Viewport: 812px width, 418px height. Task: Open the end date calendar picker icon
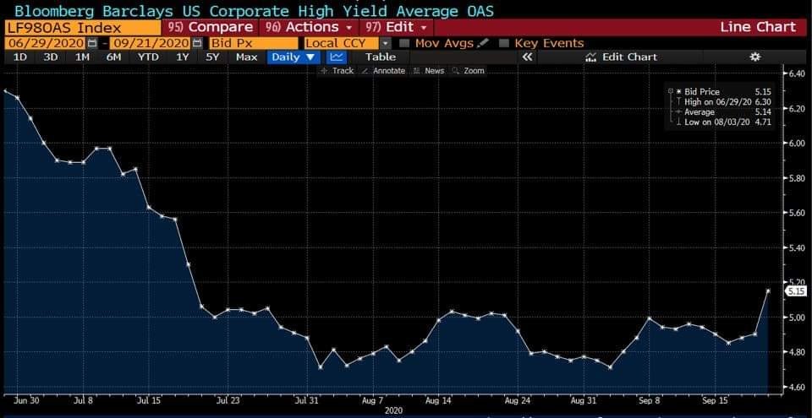point(197,43)
